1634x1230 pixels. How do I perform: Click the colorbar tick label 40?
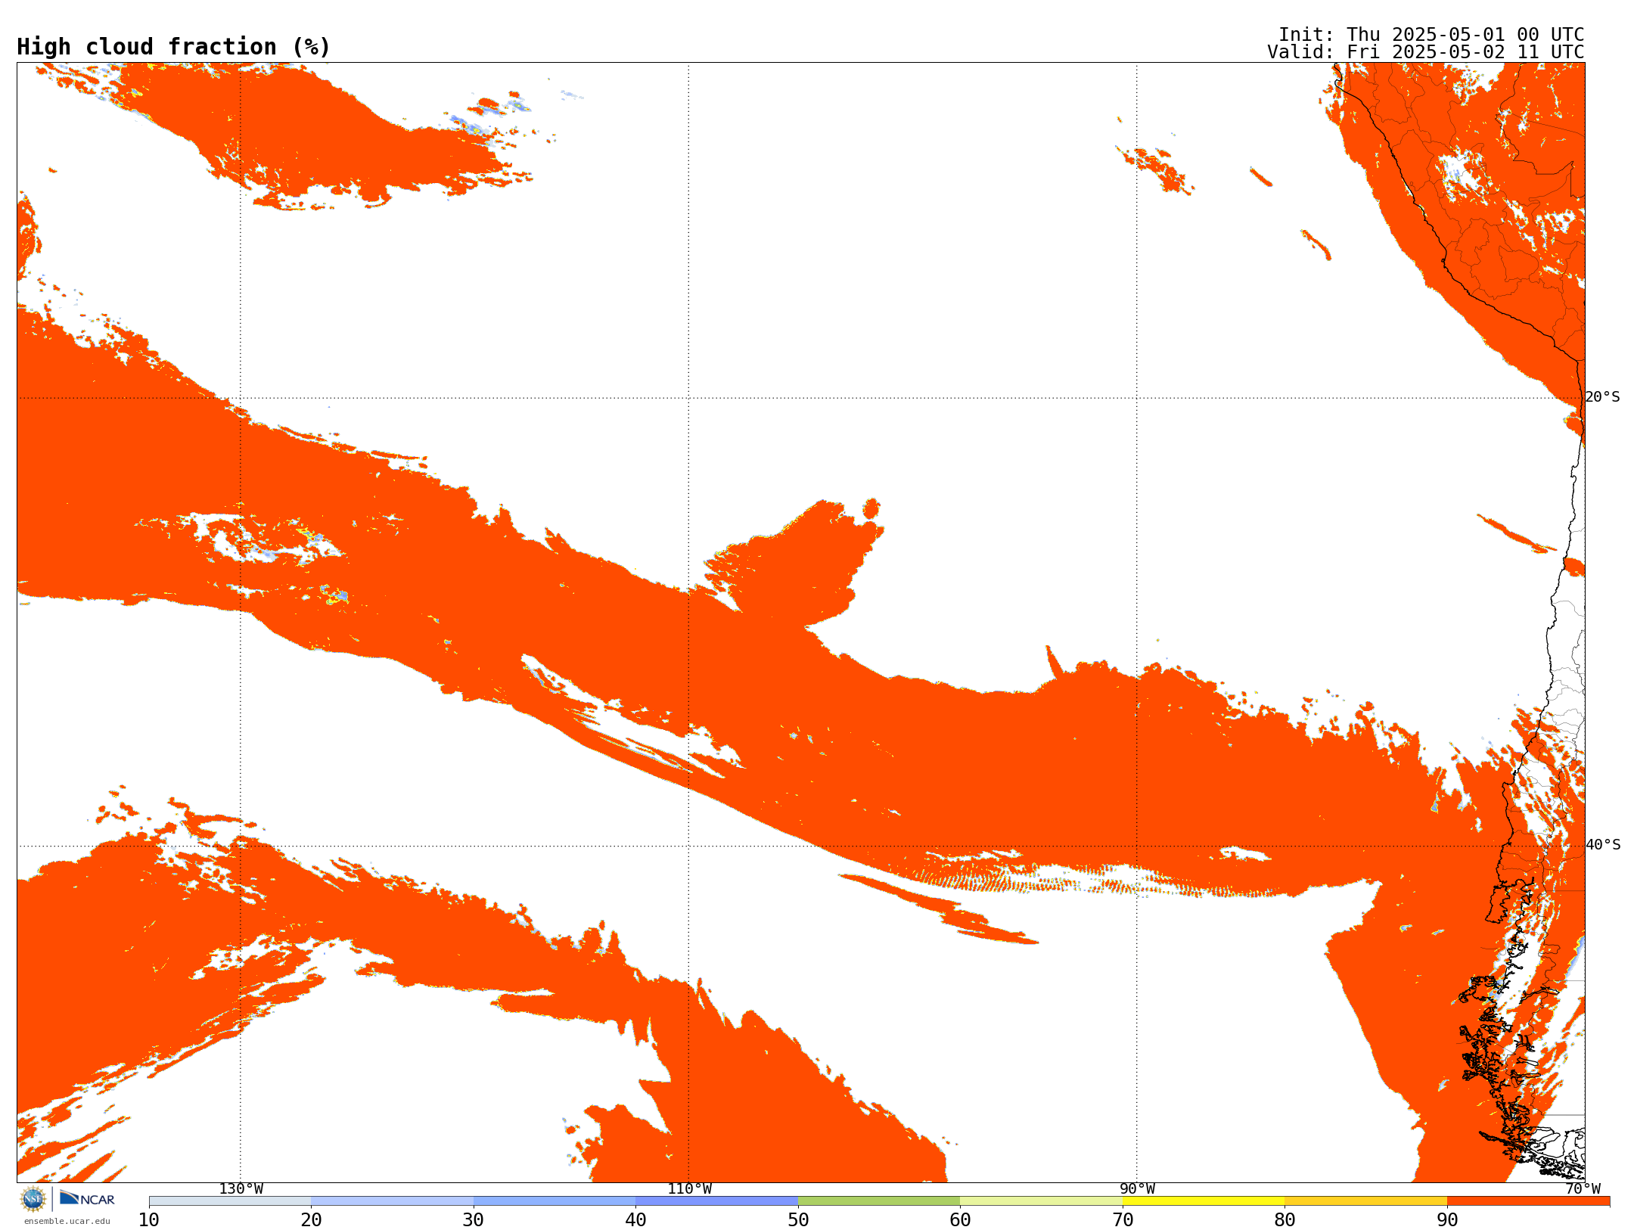(x=636, y=1220)
